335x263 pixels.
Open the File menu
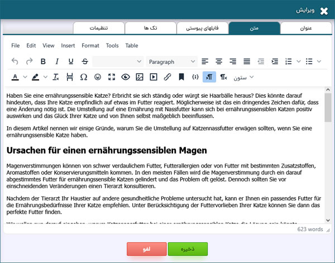coord(16,45)
